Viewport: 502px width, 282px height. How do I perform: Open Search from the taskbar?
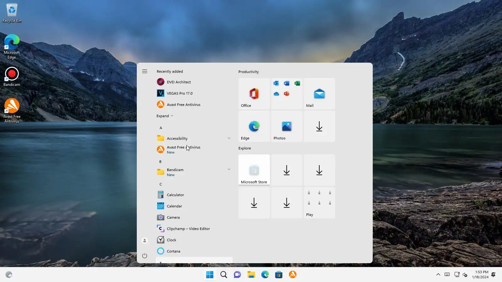(224, 275)
